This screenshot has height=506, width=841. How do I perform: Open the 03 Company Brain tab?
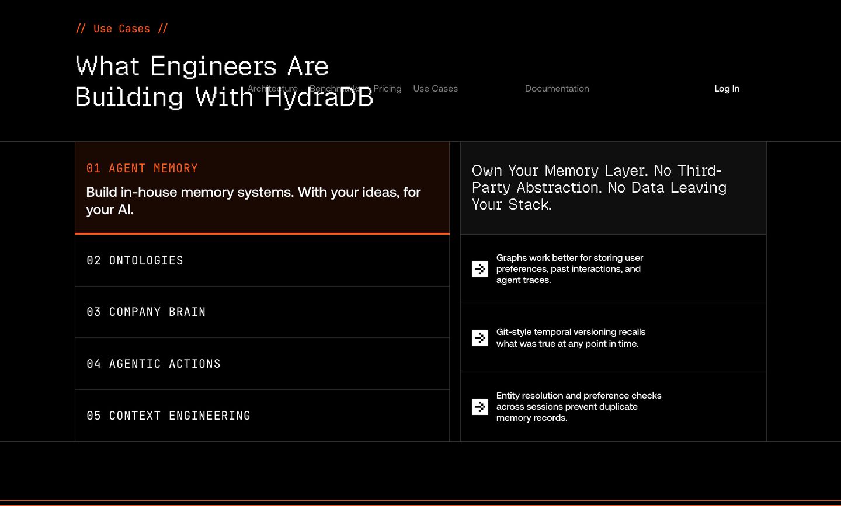pyautogui.click(x=262, y=312)
